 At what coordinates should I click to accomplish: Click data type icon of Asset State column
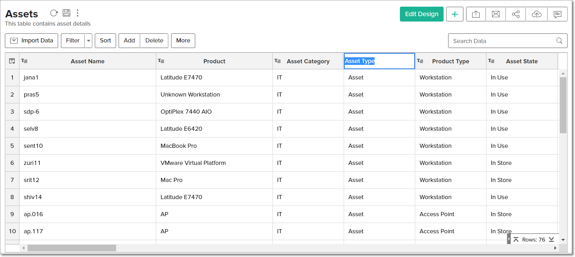tap(491, 61)
